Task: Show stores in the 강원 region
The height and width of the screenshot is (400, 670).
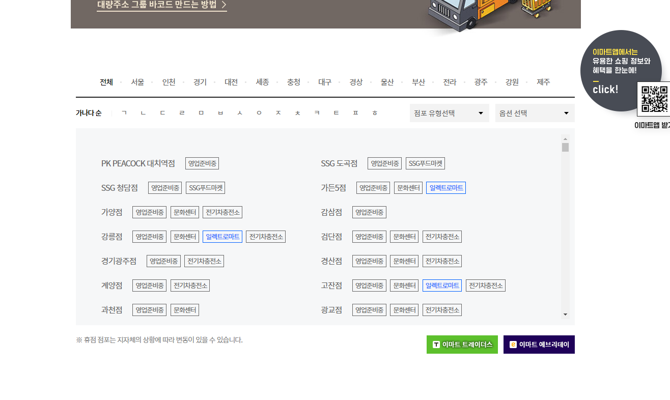Action: click(x=512, y=82)
